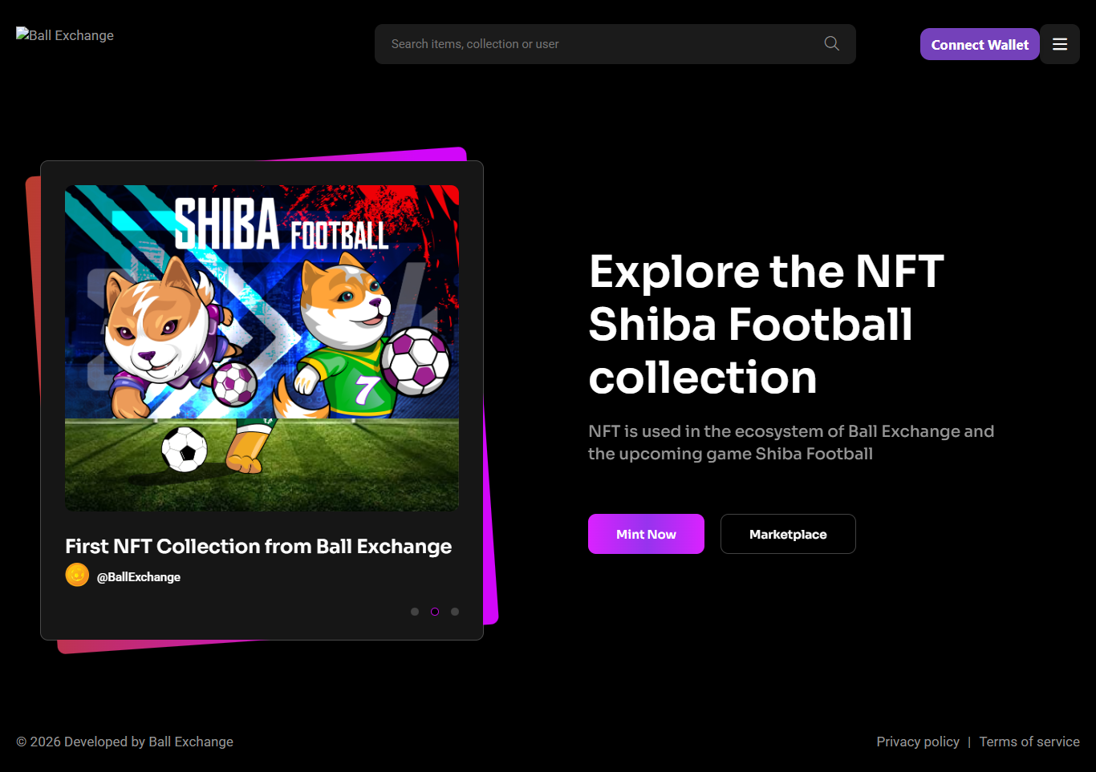
Task: Click the Mint Now button
Action: point(646,534)
